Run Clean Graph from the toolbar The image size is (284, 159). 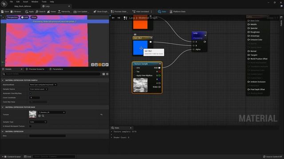tap(100, 11)
